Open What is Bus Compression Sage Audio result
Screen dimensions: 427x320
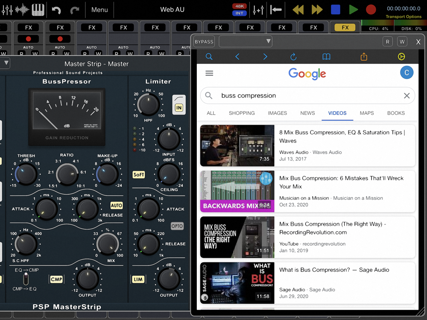click(x=307, y=283)
